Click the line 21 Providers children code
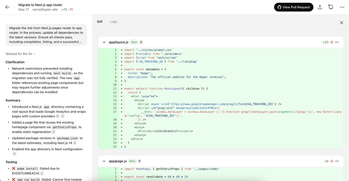 [165, 131]
